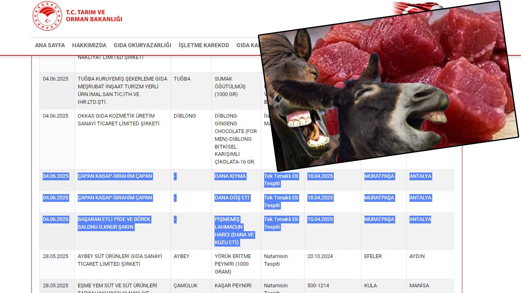Select the OKKAS GIDA KOZMETİK ÜRETİM company cell

[x=123, y=139]
